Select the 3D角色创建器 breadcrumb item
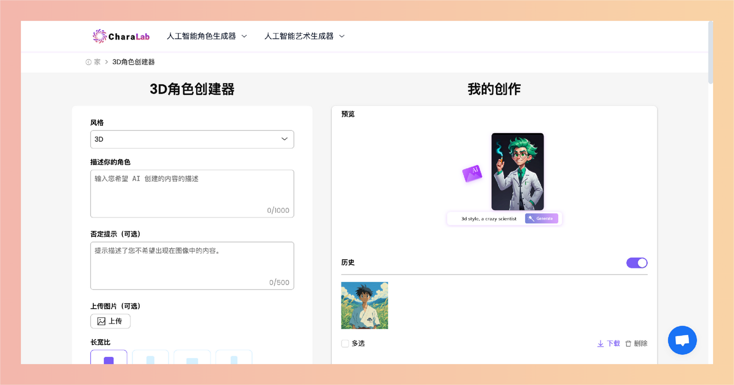 pyautogui.click(x=133, y=62)
